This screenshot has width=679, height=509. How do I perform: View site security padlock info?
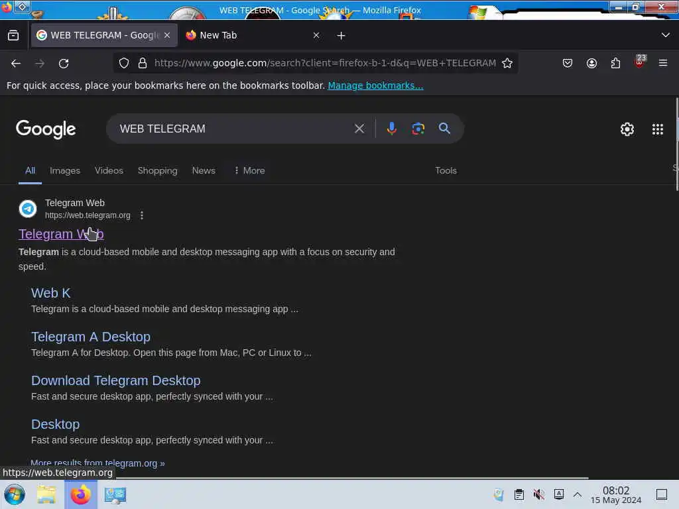click(x=143, y=63)
